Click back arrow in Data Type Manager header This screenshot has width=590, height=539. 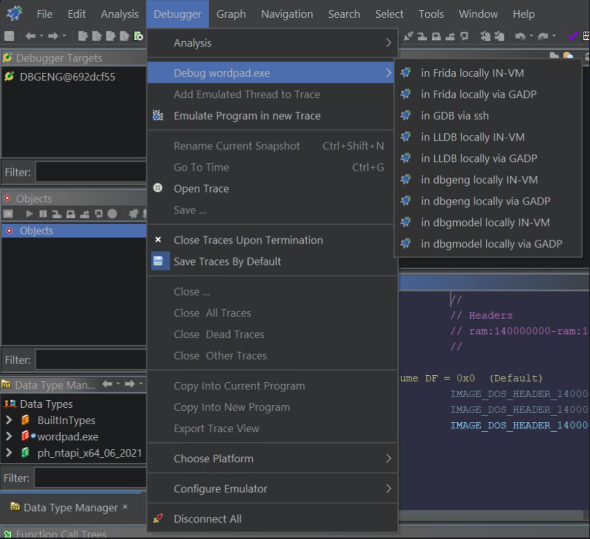[x=107, y=384]
